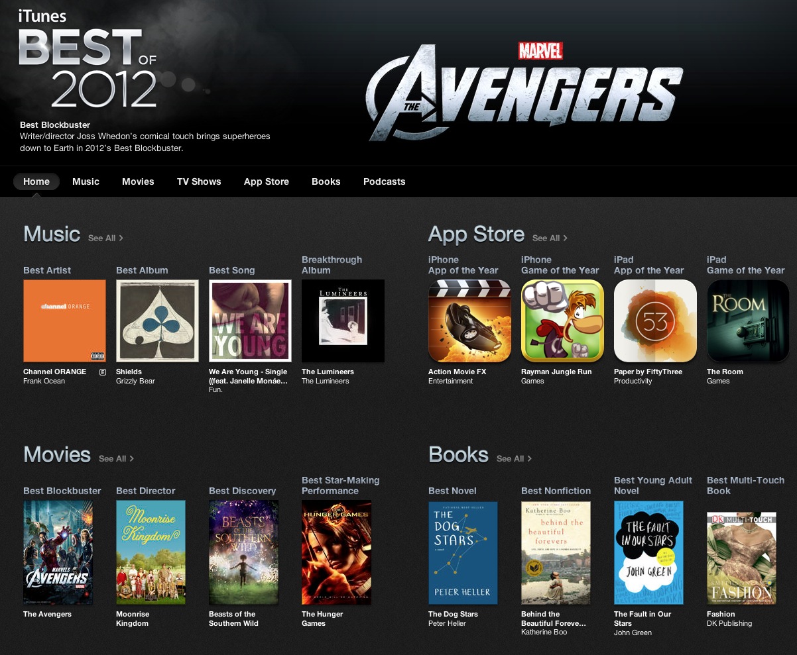Open The Room game icon
Image resolution: width=797 pixels, height=655 pixels.
(748, 321)
